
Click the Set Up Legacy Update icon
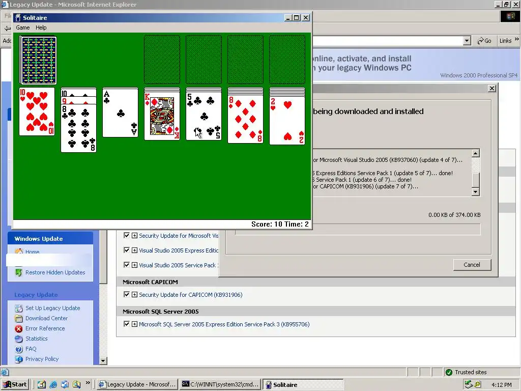[19, 308]
